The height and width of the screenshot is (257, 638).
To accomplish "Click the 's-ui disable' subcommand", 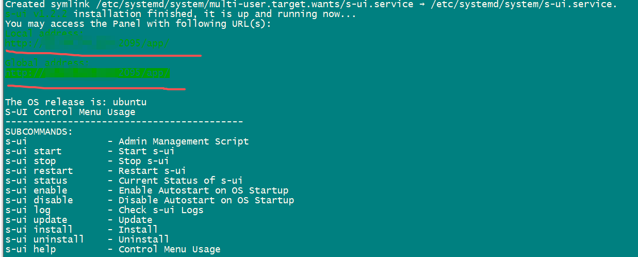I will 39,200.
